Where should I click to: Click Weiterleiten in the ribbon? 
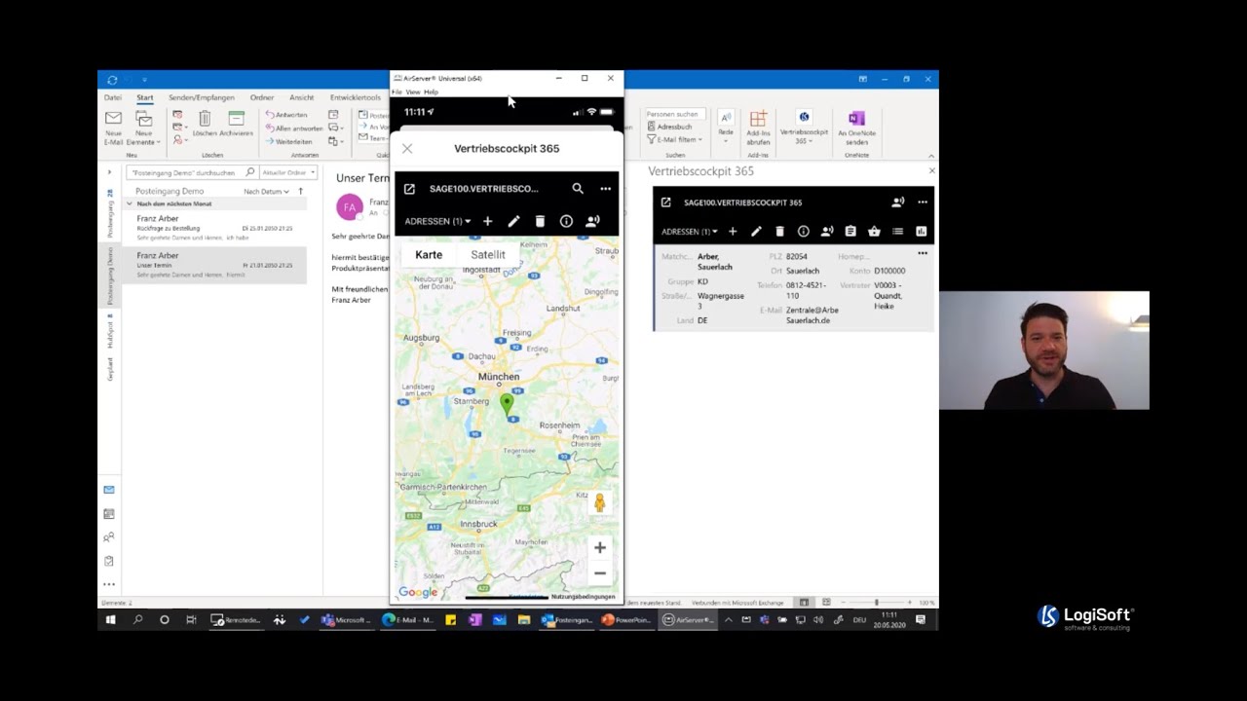(x=289, y=142)
